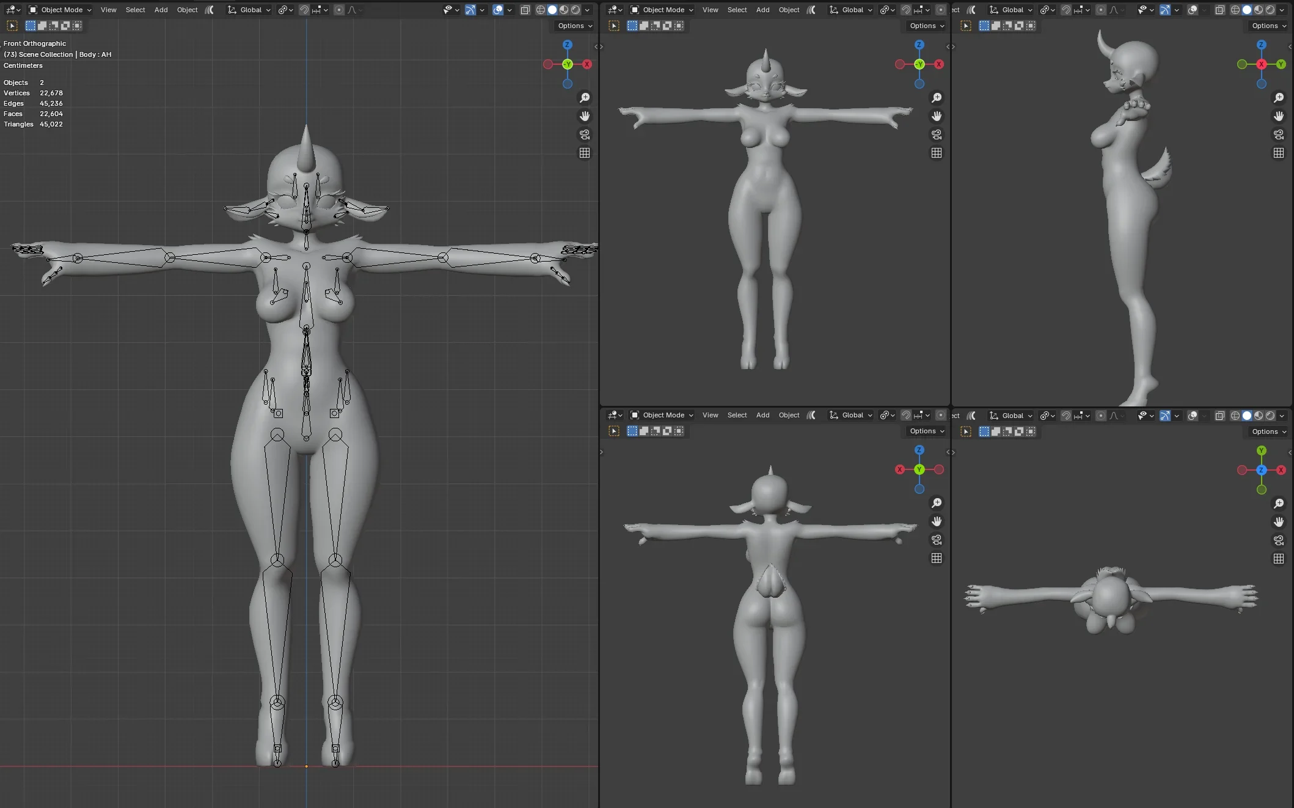Toggle X-Ray mode in the front viewport

[x=525, y=10]
